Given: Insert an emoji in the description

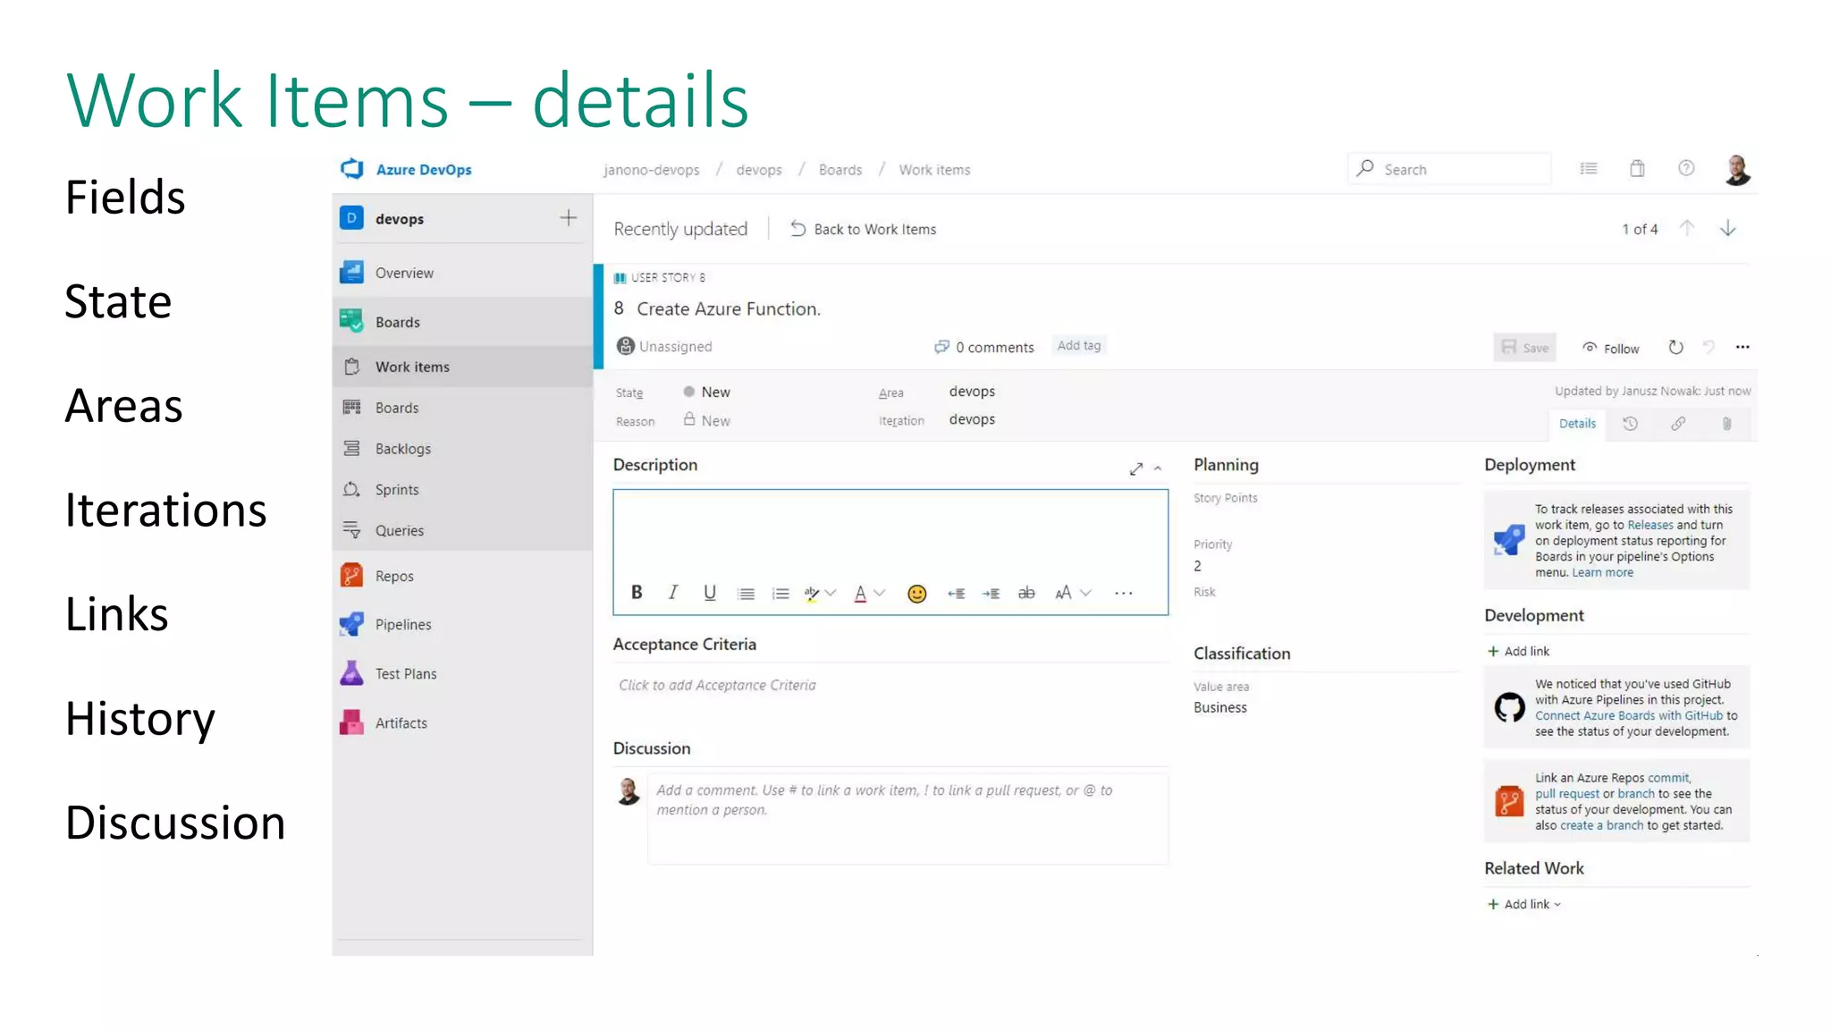Looking at the screenshot, I should coord(916,594).
